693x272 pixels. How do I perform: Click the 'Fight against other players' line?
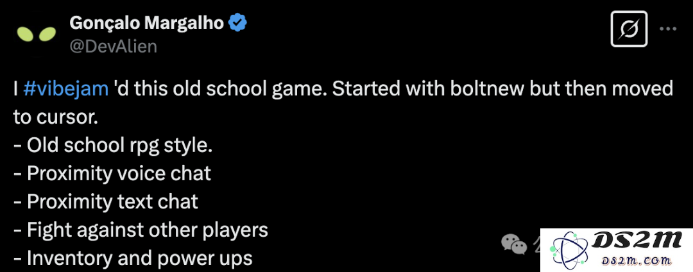[141, 230]
